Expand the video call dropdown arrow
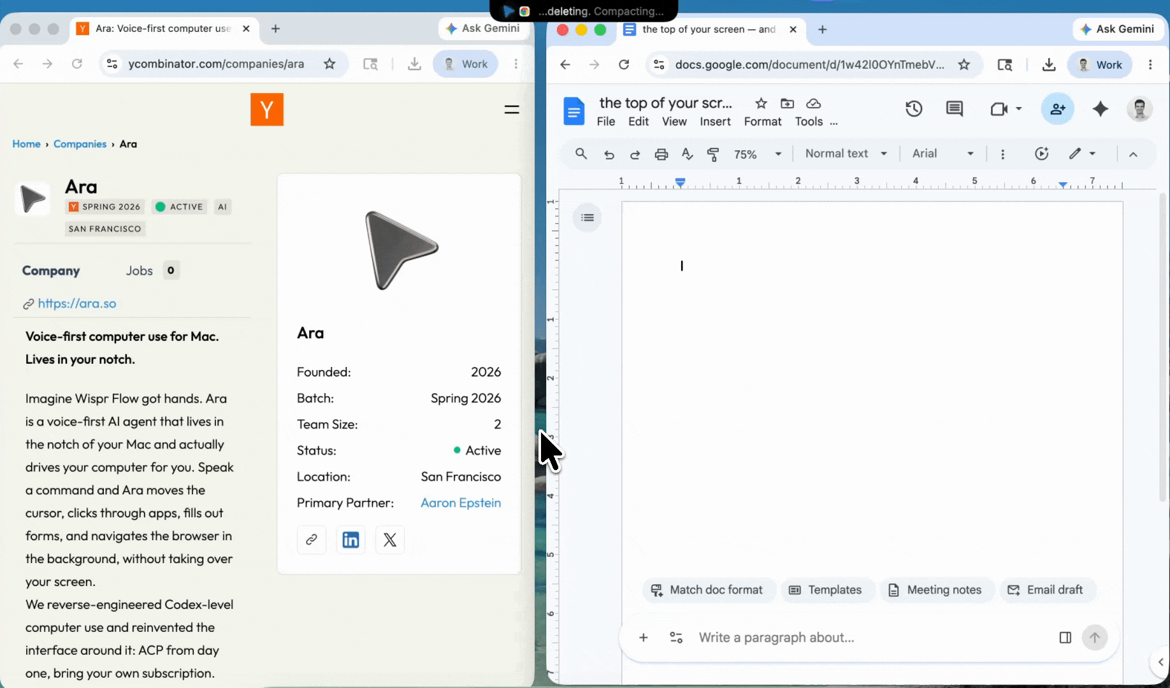The height and width of the screenshot is (688, 1170). click(x=1018, y=109)
